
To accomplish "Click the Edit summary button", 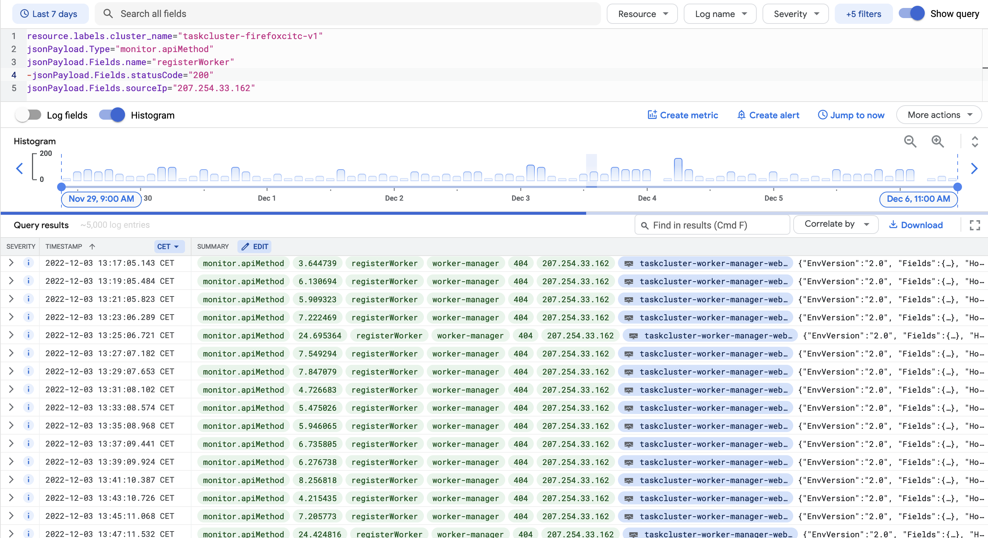I will (254, 246).
